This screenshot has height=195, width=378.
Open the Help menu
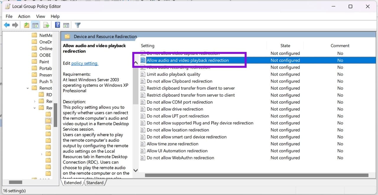pos(55,16)
